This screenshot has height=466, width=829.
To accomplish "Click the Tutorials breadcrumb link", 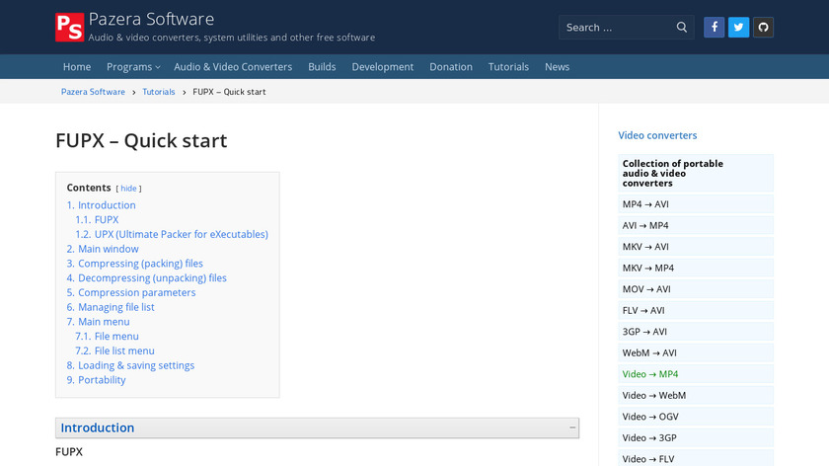I will pyautogui.click(x=158, y=92).
